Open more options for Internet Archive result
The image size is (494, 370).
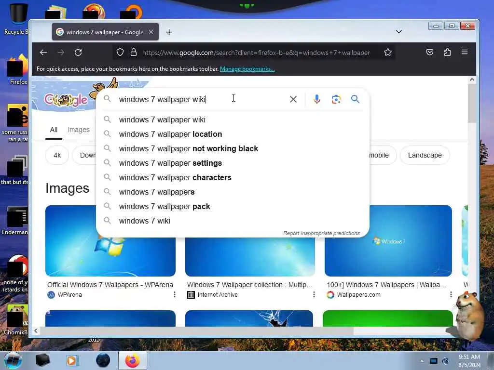point(314,294)
